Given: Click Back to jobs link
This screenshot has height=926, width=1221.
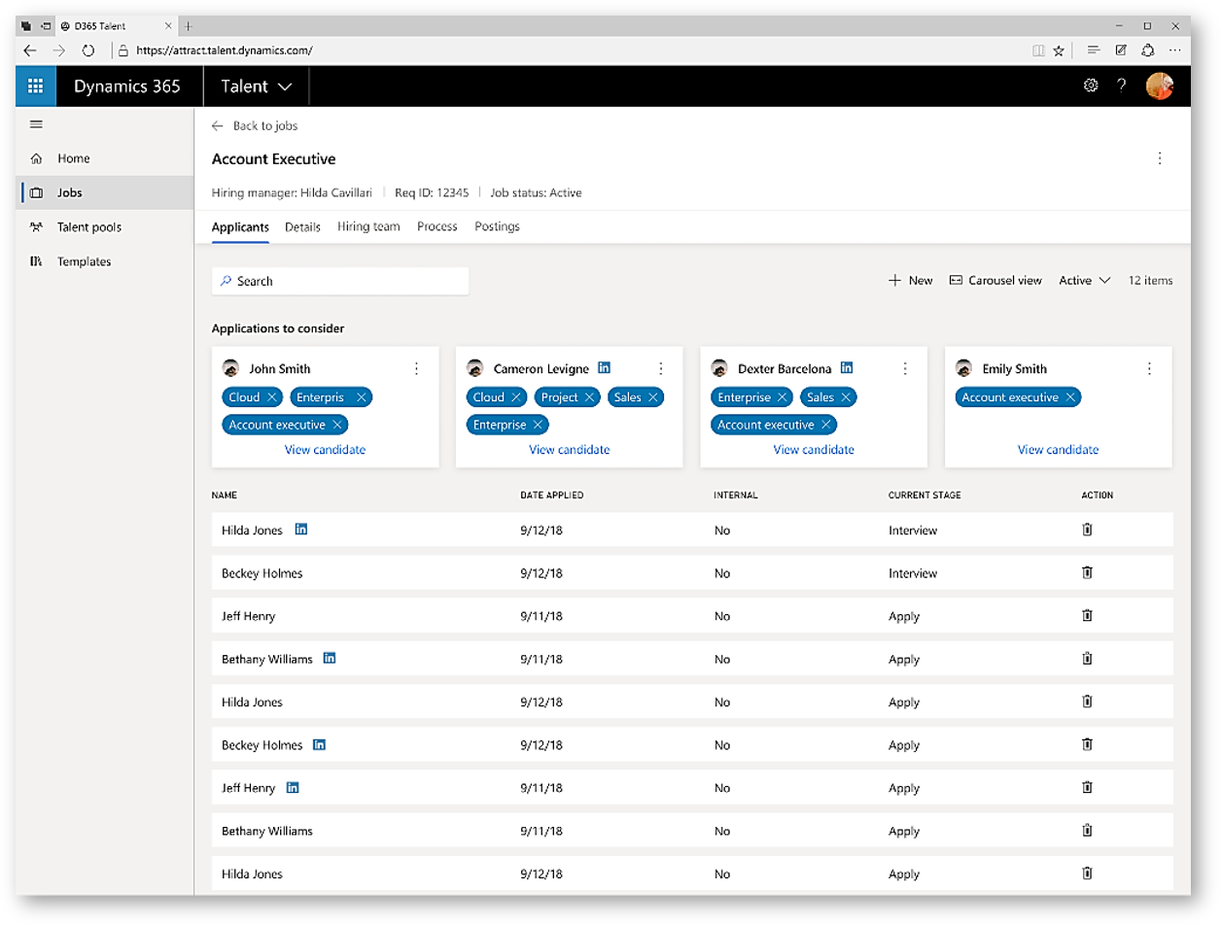Looking at the screenshot, I should point(256,125).
